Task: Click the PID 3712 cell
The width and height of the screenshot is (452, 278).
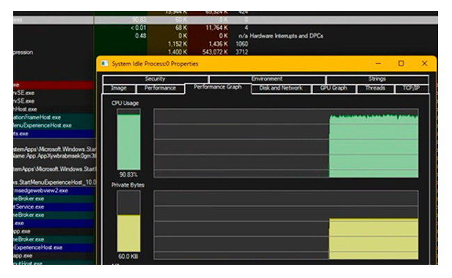Action: point(241,52)
